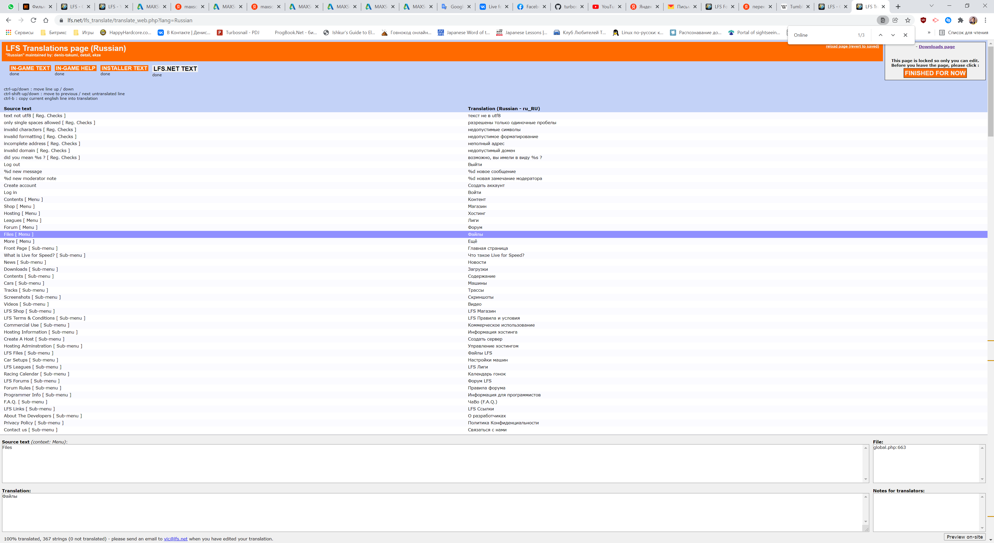This screenshot has height=543, width=994.
Task: Click the Preview on-site button
Action: point(964,537)
